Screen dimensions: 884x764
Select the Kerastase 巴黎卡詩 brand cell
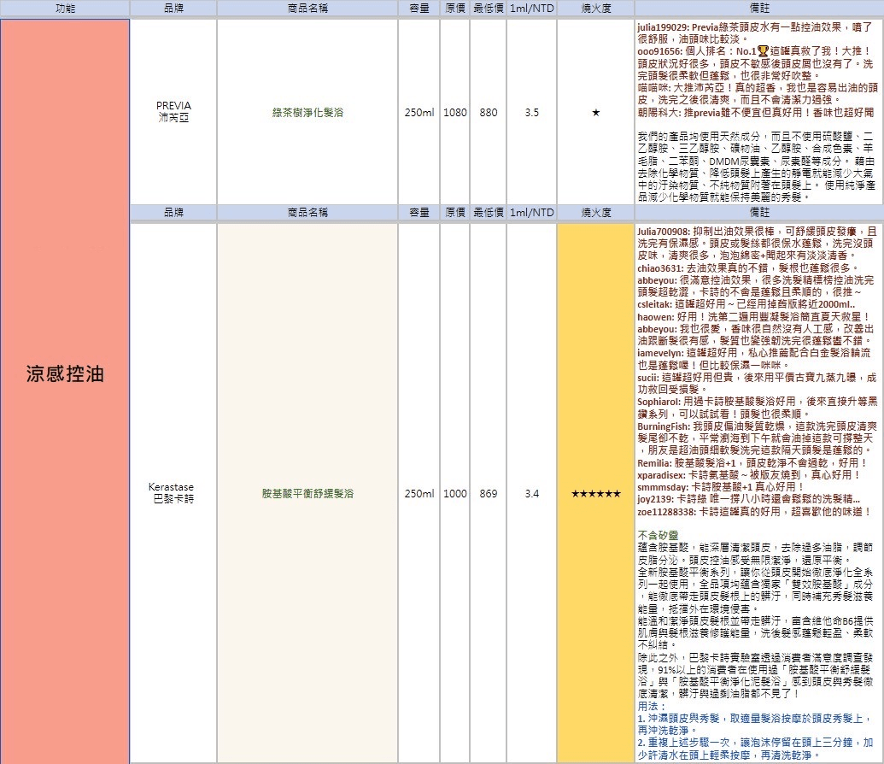click(173, 493)
